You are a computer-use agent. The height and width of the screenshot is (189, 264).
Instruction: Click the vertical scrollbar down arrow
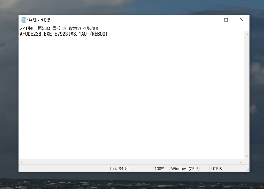coord(247,156)
